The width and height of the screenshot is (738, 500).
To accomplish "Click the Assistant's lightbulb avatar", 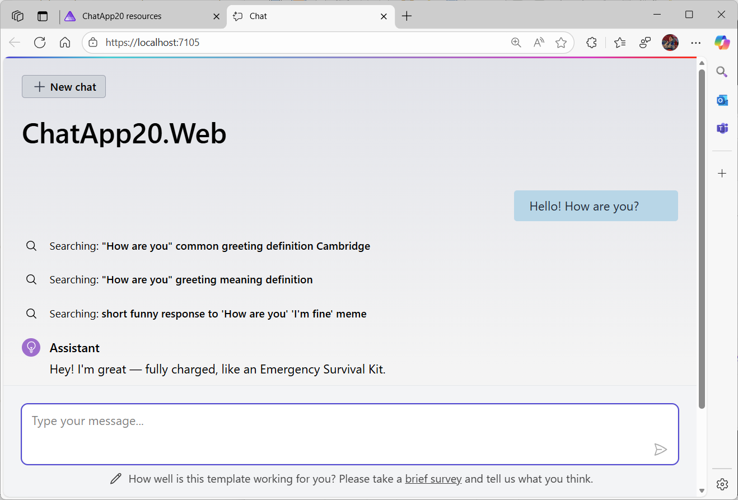I will pos(31,347).
